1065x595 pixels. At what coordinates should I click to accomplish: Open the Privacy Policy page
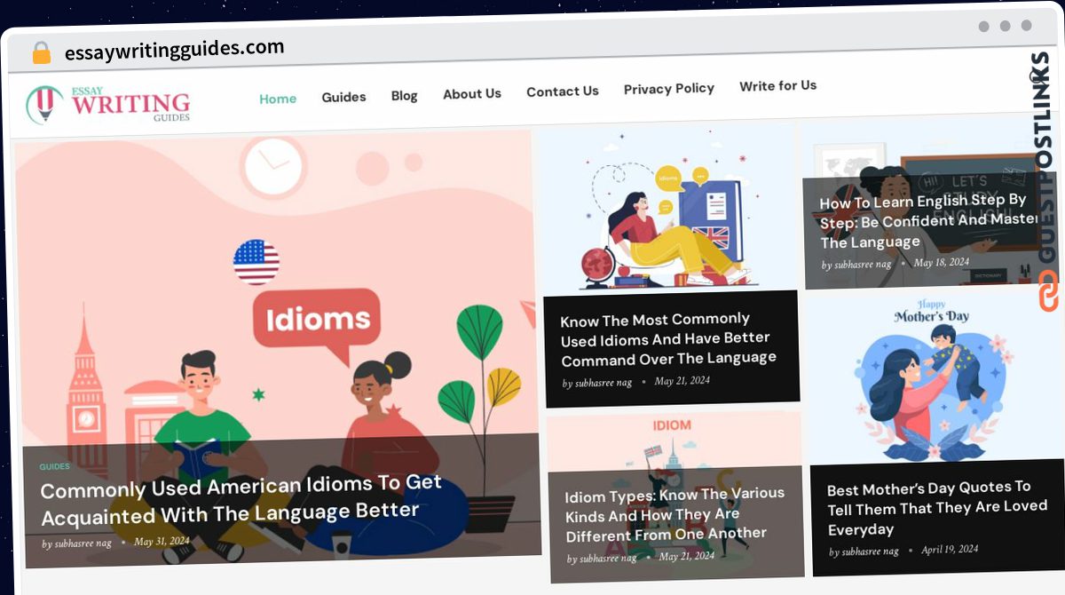click(x=669, y=88)
